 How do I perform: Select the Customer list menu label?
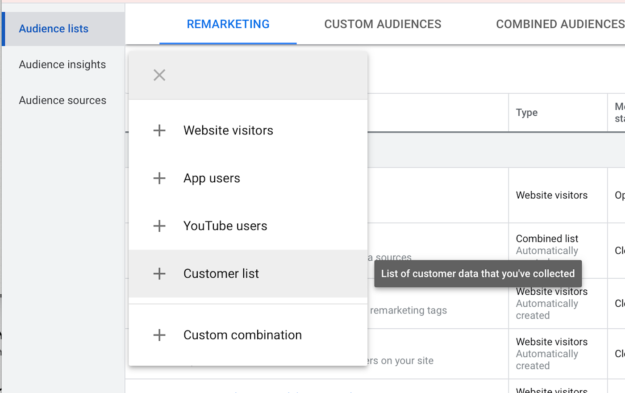click(221, 274)
